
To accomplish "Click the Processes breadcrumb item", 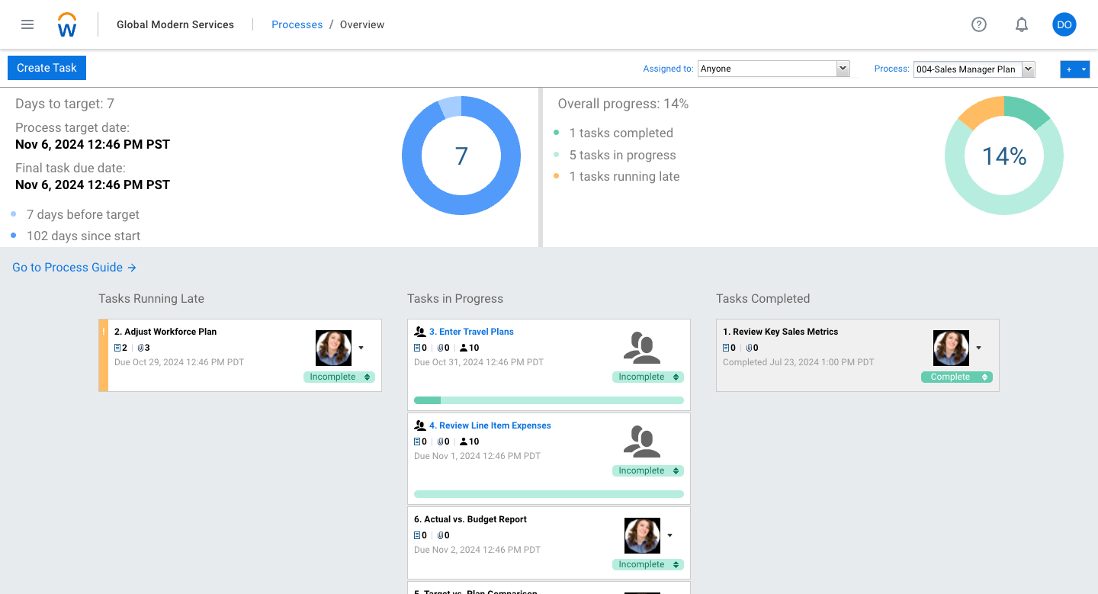I will coord(297,24).
